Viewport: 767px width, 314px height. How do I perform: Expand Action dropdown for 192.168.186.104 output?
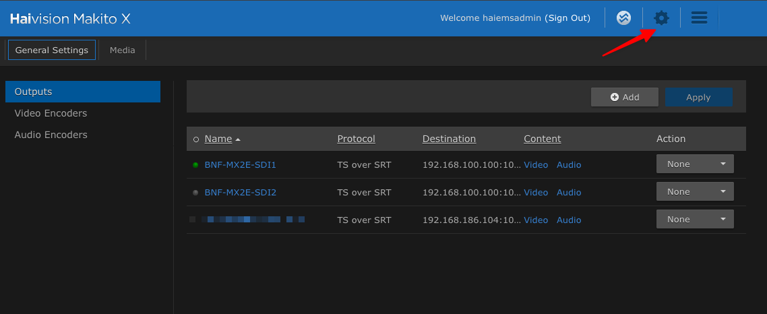[695, 219]
